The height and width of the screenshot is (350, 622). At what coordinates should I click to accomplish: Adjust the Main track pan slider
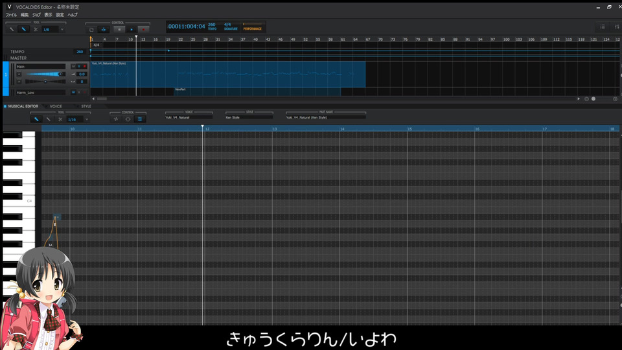pos(45,82)
